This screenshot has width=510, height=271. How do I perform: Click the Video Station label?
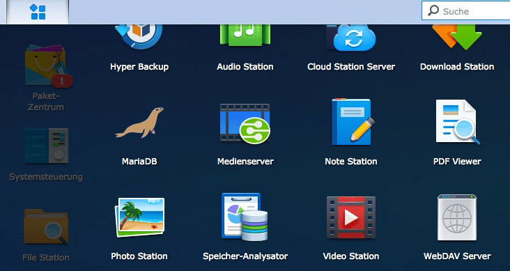click(351, 256)
